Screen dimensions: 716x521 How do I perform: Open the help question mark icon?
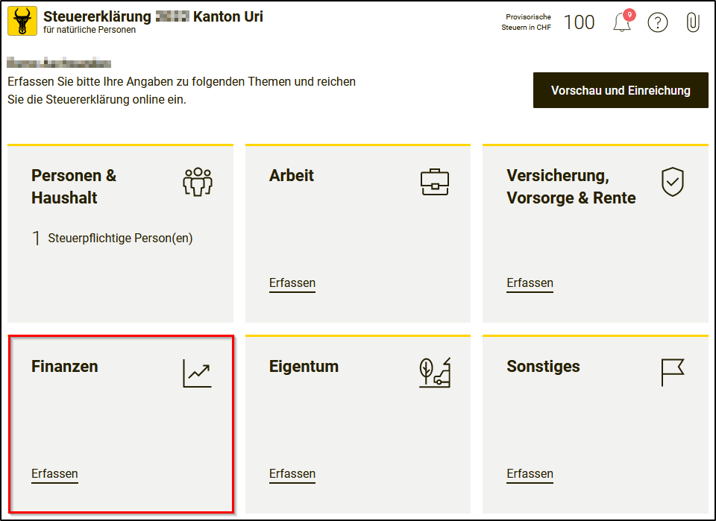click(657, 22)
